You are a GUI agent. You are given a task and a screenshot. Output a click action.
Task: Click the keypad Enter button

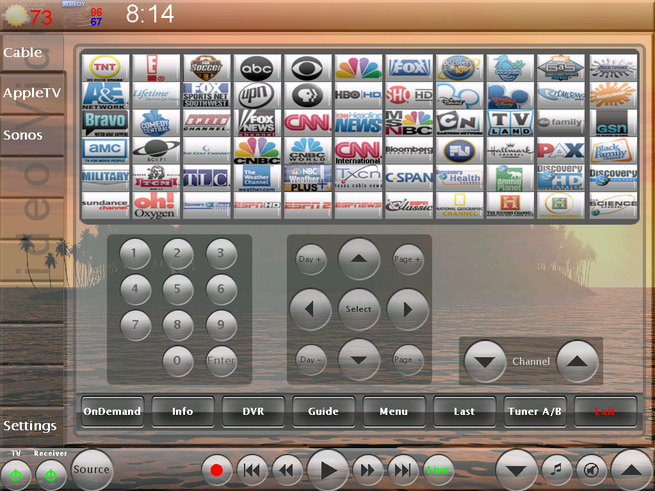221,361
